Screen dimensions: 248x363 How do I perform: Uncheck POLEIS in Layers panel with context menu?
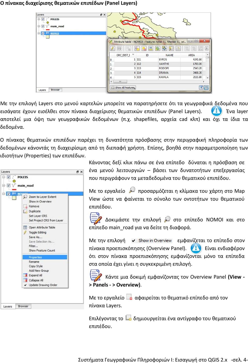[x=9, y=177]
